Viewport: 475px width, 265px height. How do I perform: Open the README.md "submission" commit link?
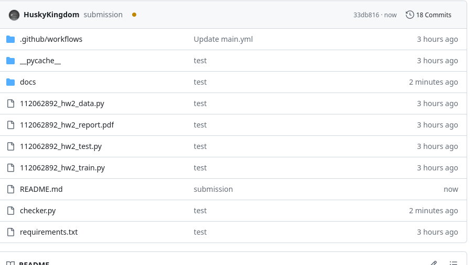tap(213, 189)
